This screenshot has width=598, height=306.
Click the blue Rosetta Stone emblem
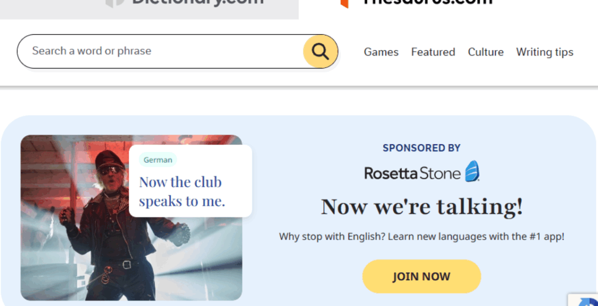[x=472, y=171]
